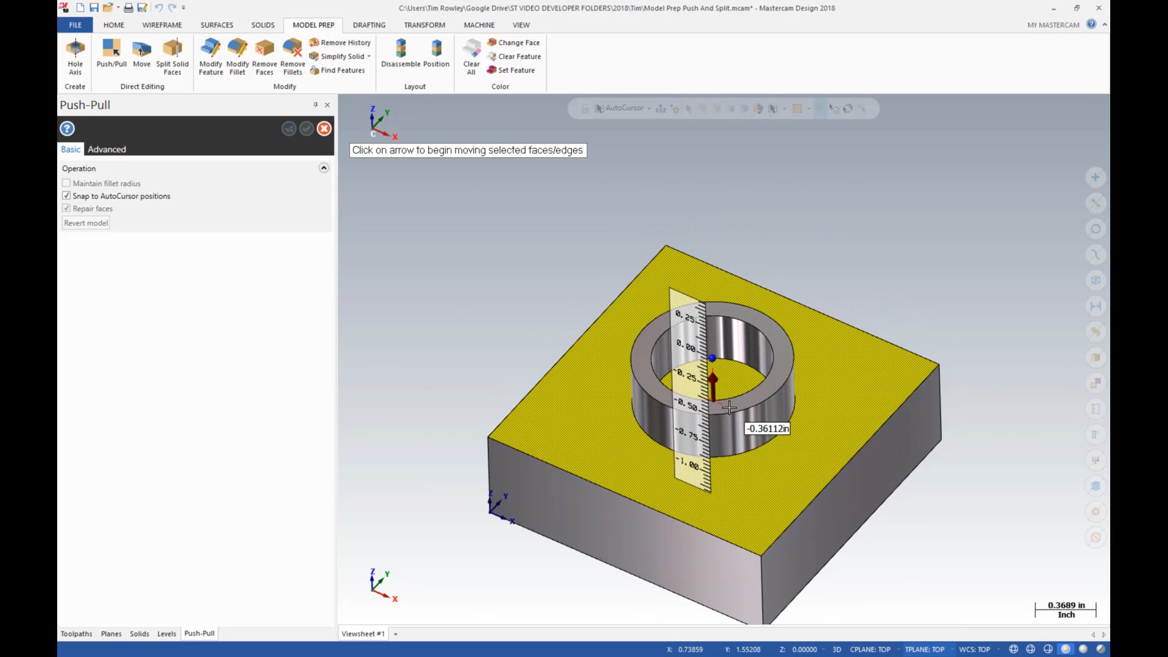This screenshot has height=657, width=1168.
Task: Switch to the Push-Pull bottom tab
Action: (199, 633)
